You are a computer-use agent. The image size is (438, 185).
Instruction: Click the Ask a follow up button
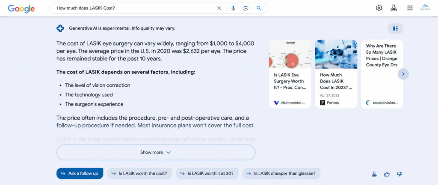point(80,173)
